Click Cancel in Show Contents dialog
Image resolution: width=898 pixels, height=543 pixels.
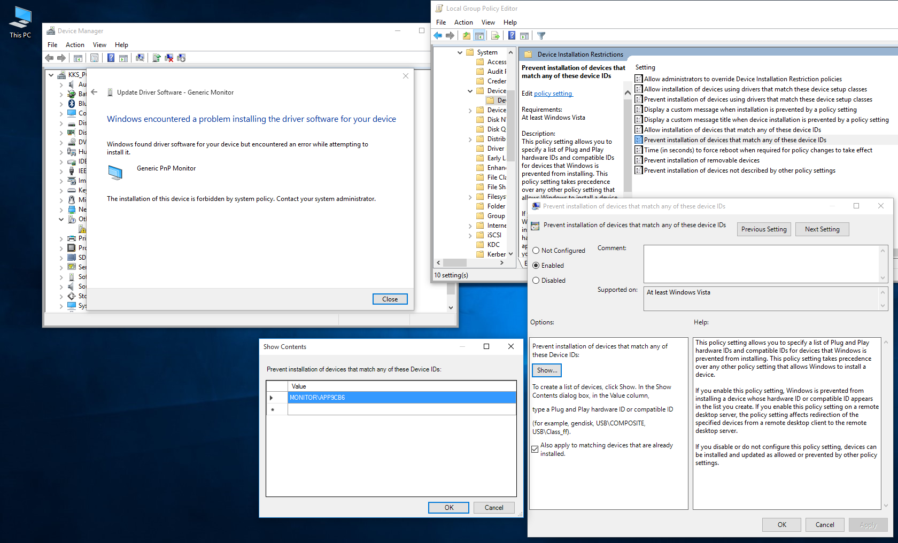(x=494, y=508)
